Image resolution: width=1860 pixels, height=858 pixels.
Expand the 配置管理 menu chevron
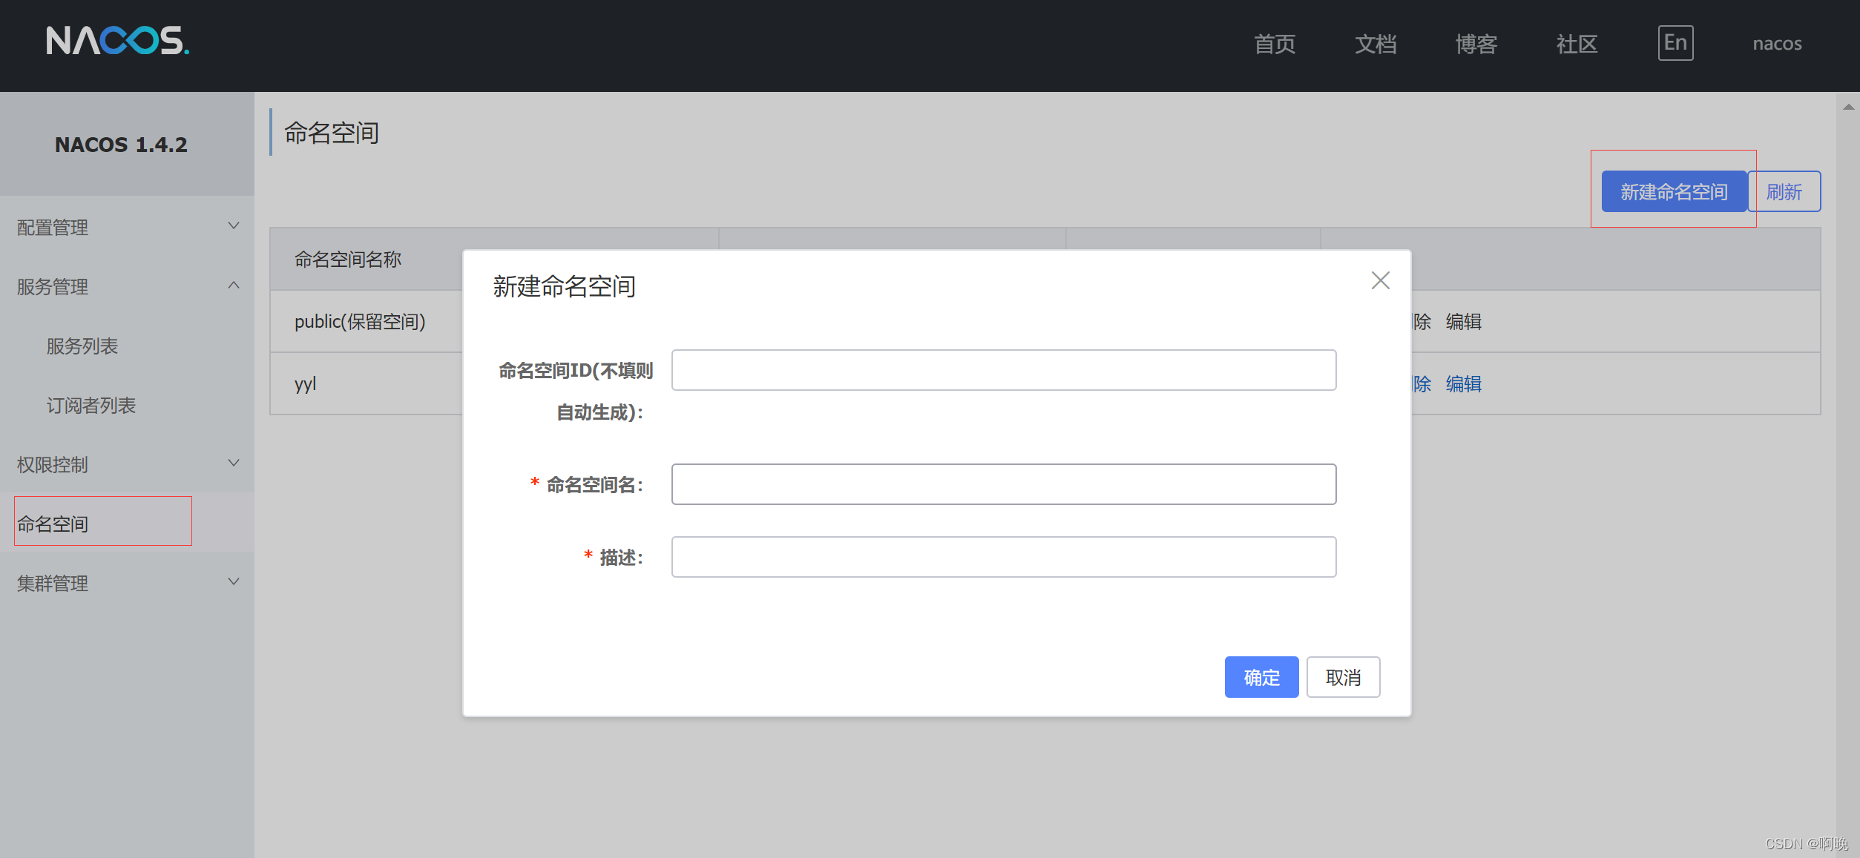pos(234,226)
